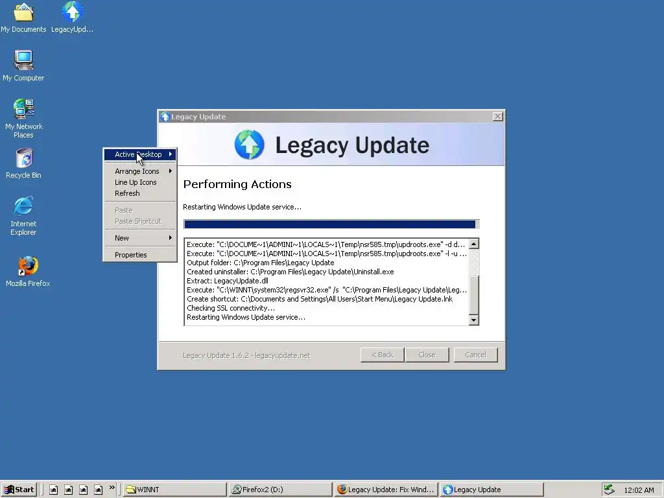664x498 pixels.
Task: Click the Legacy Update globe logo
Action: click(x=250, y=145)
